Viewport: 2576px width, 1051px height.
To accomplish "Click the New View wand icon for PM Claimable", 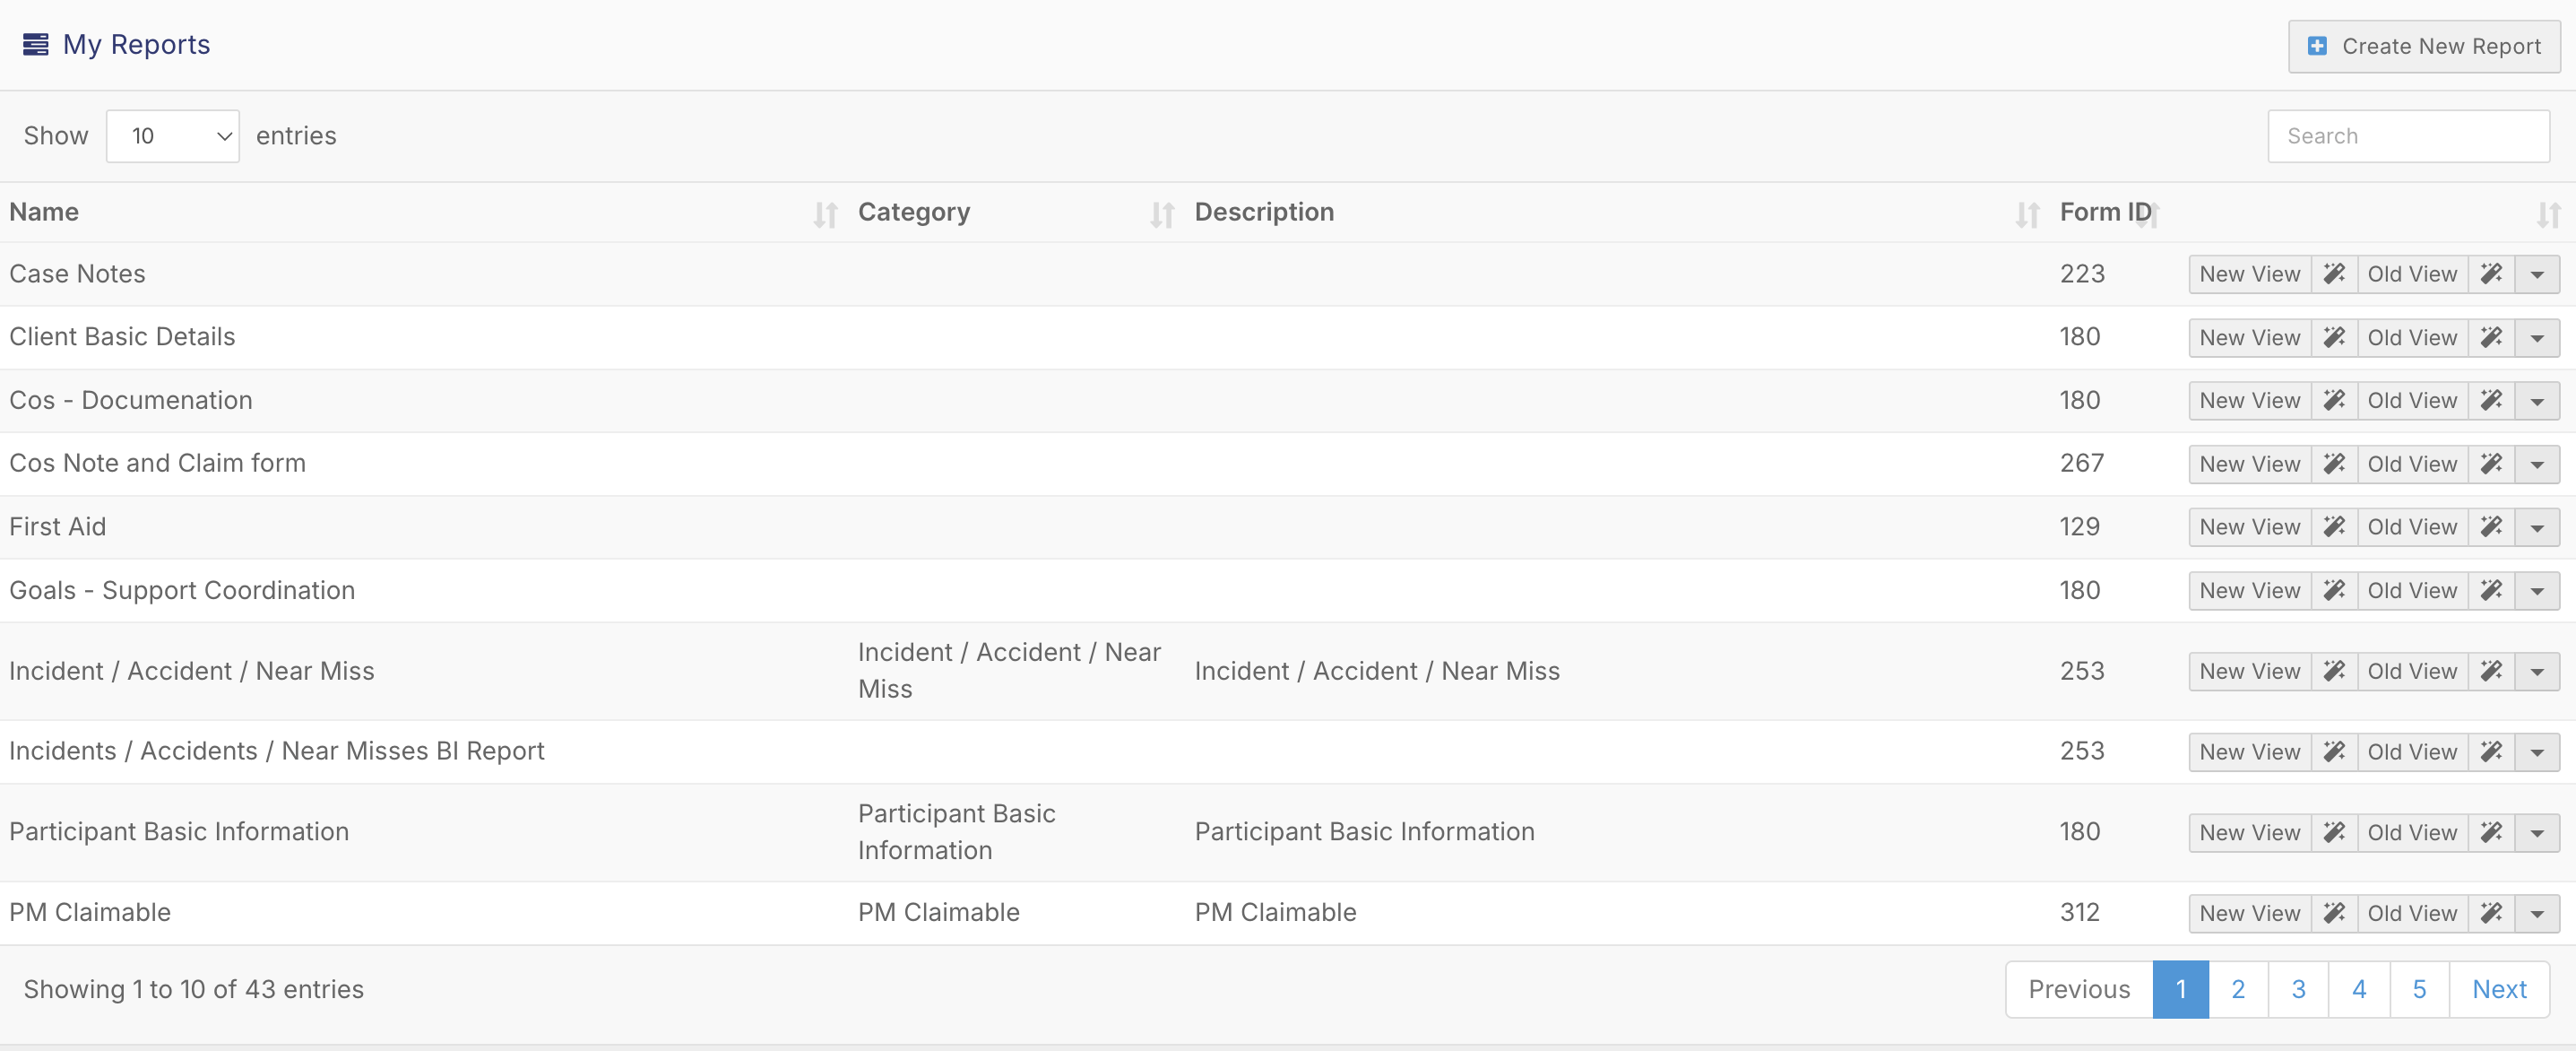I will [2334, 914].
